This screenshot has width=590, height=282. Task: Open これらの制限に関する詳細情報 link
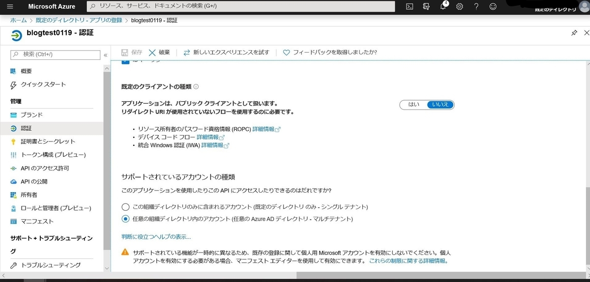pos(409,261)
